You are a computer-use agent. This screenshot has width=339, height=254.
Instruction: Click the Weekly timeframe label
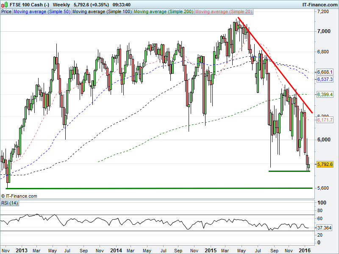pos(61,5)
